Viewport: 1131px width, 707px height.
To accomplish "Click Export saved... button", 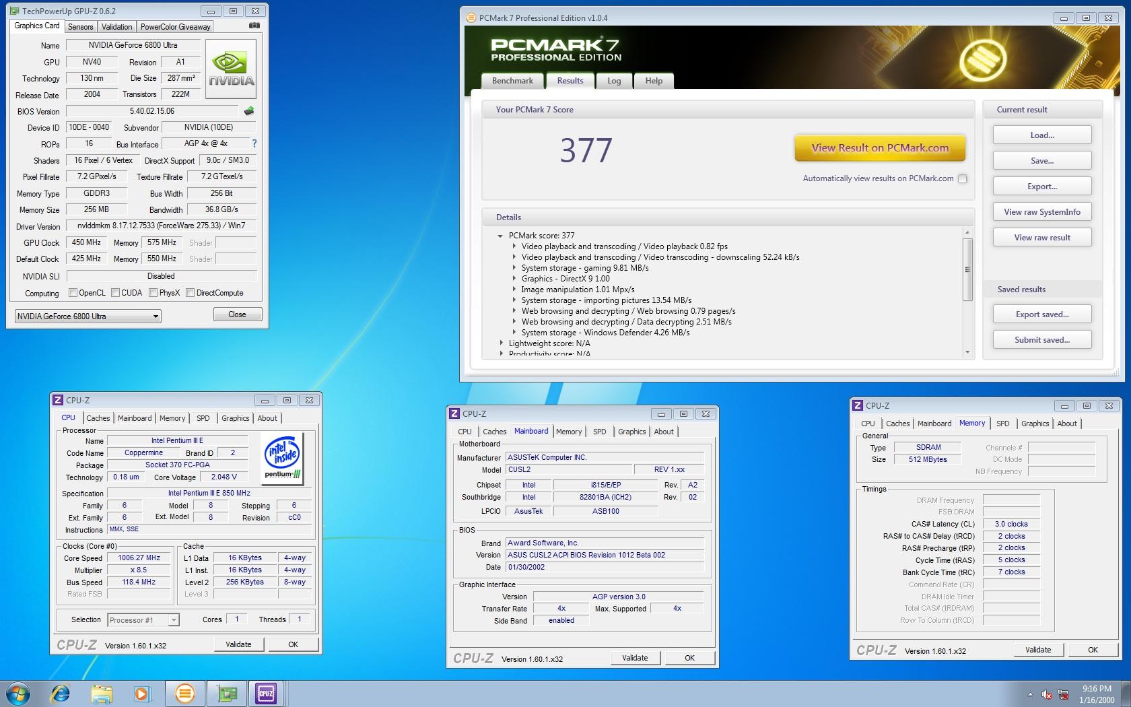I will coord(1042,314).
